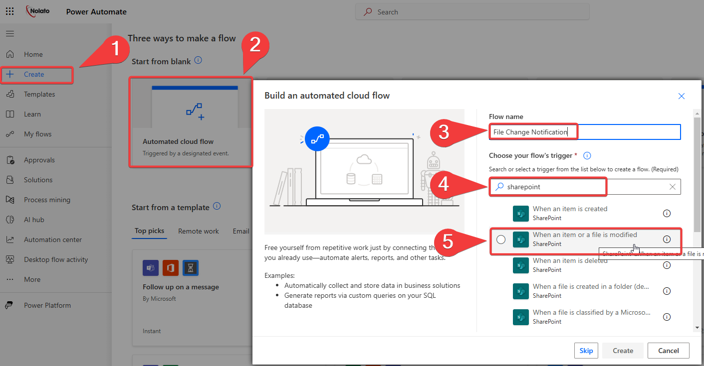Show info for Start from a template
Screen dimensions: 704x366
tap(217, 206)
